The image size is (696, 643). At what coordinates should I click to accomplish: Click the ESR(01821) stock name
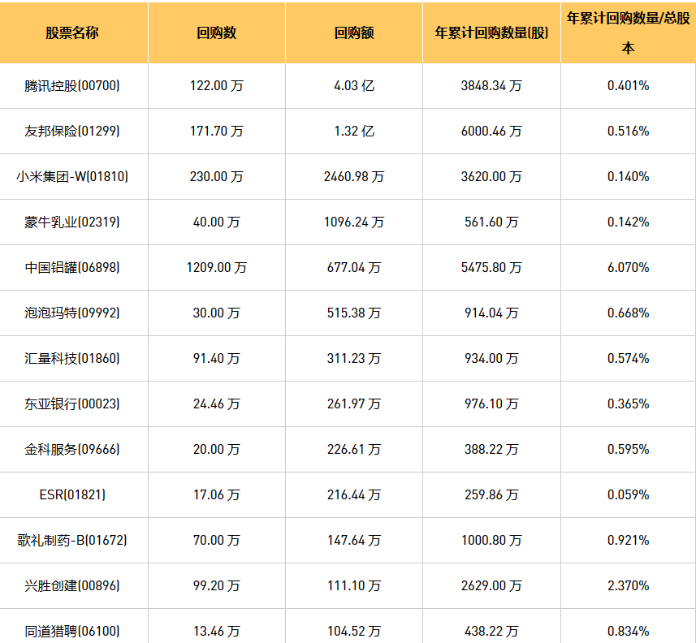pyautogui.click(x=72, y=494)
